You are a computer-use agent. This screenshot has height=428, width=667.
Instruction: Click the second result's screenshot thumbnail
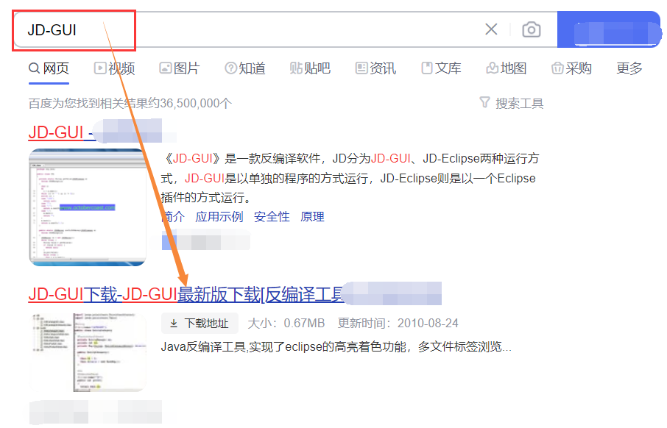pos(88,352)
